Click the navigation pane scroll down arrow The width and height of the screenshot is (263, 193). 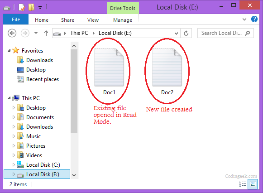coord(74,175)
